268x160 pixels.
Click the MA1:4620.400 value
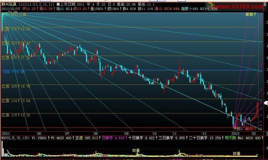(250, 138)
